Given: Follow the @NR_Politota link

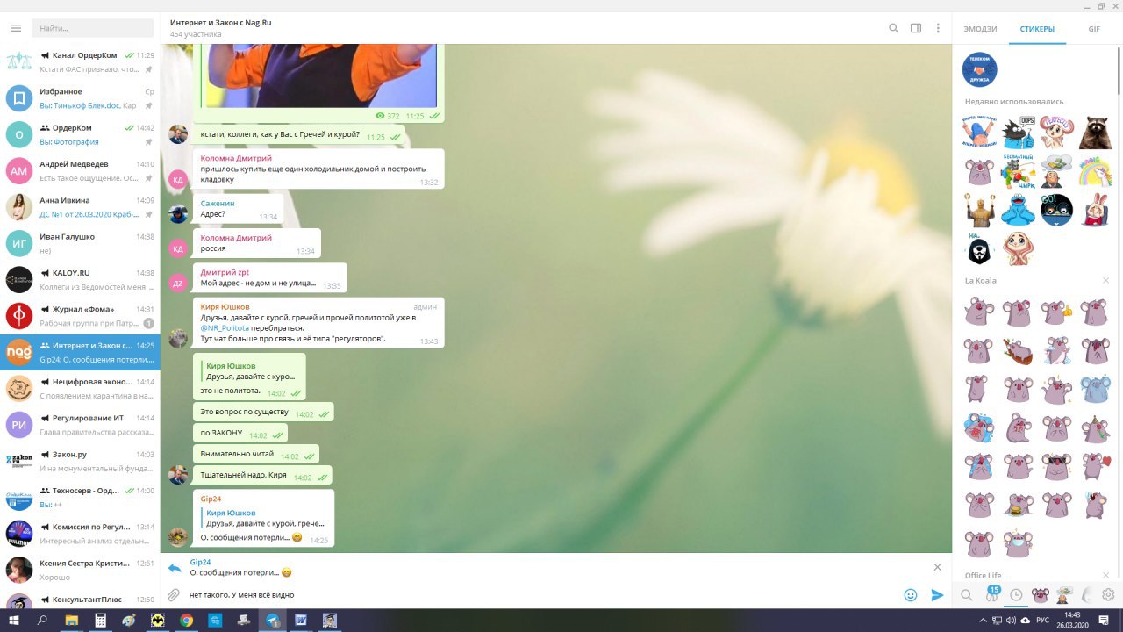Looking at the screenshot, I should pos(225,328).
